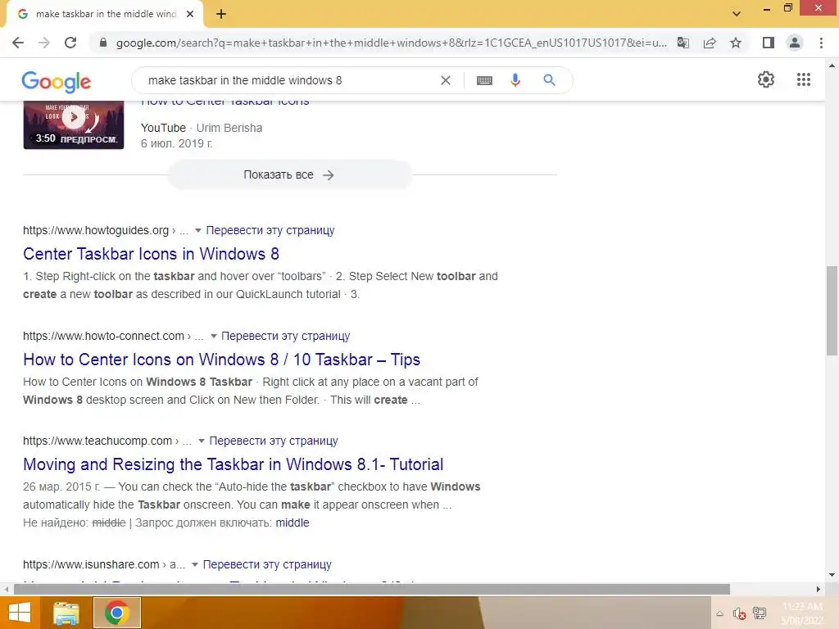Open Chrome three-dot menu
This screenshot has width=839, height=629.
tap(821, 43)
